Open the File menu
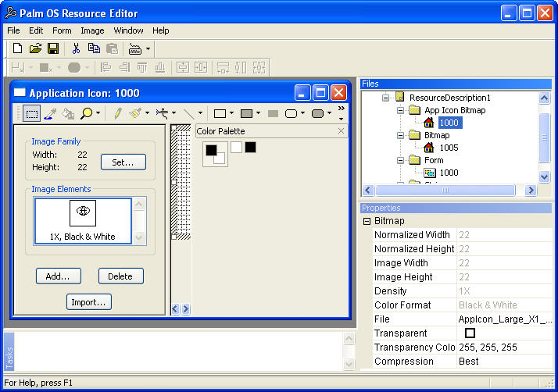The height and width of the screenshot is (392, 558). [13, 30]
